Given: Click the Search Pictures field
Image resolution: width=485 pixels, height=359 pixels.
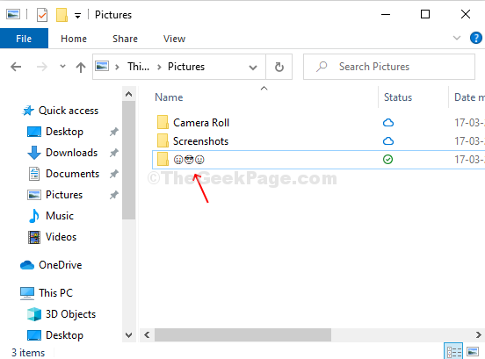Looking at the screenshot, I should tap(389, 67).
